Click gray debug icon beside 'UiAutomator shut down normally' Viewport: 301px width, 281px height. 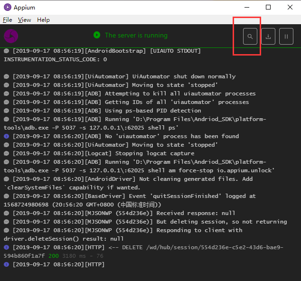coord(7,76)
